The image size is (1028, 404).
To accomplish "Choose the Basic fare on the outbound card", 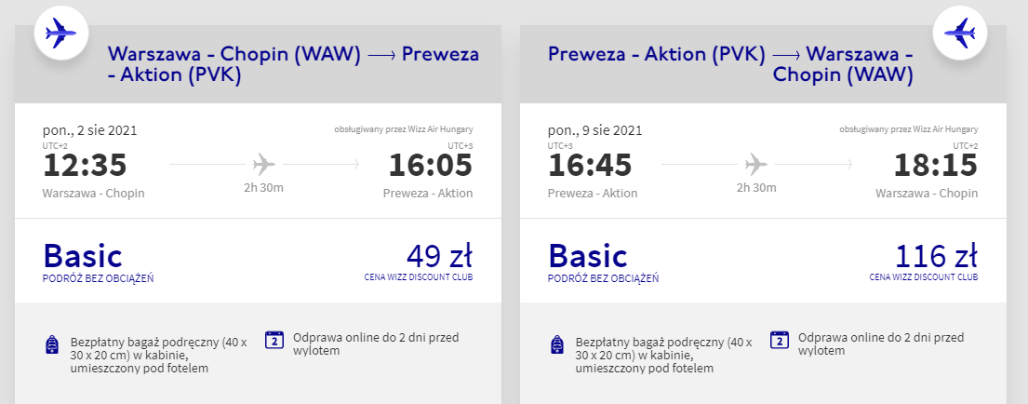I will (83, 255).
